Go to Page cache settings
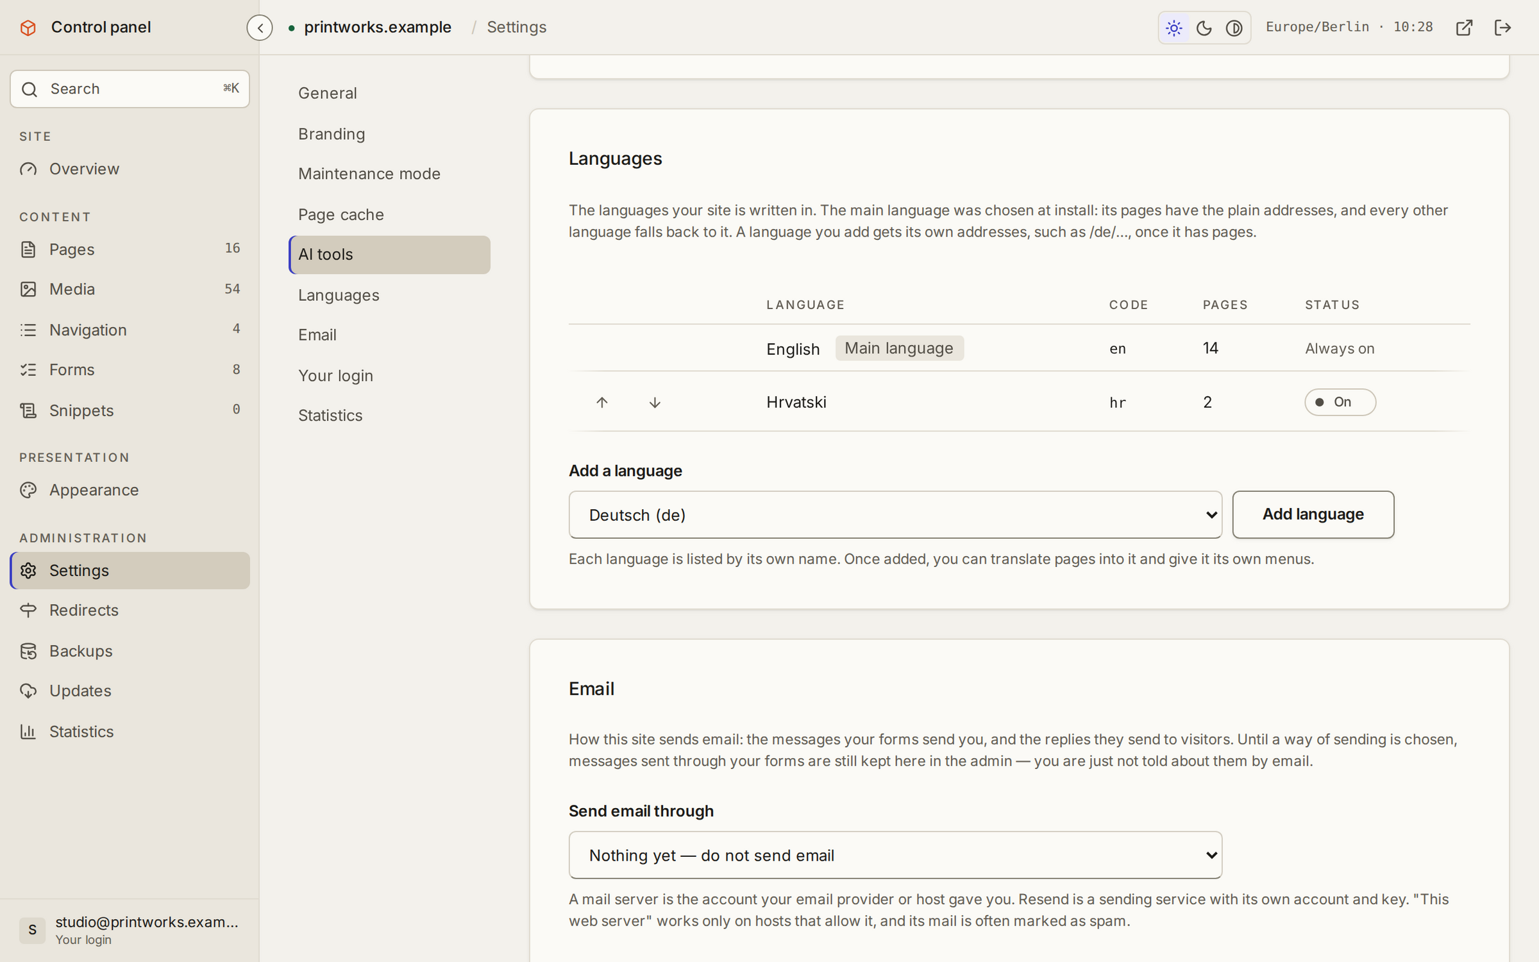This screenshot has width=1539, height=962. 390,215
